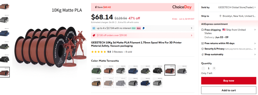The image size is (258, 95).
Task: Click the Add to cart button
Action: point(229,90)
